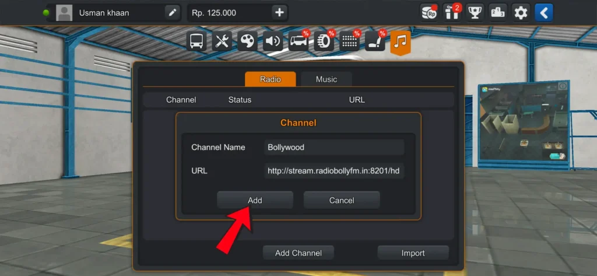Open the wrench and screwdriver upgrade icon
597x276 pixels.
tap(222, 41)
